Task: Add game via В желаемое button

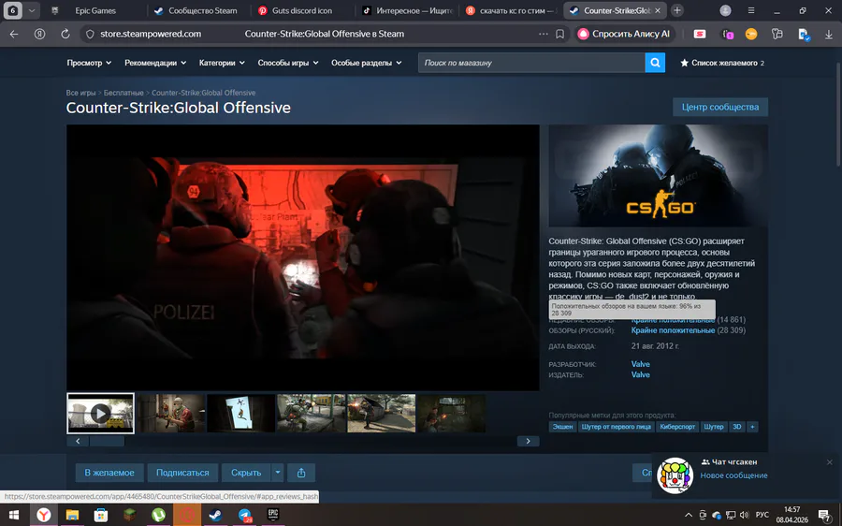Action: (x=109, y=473)
